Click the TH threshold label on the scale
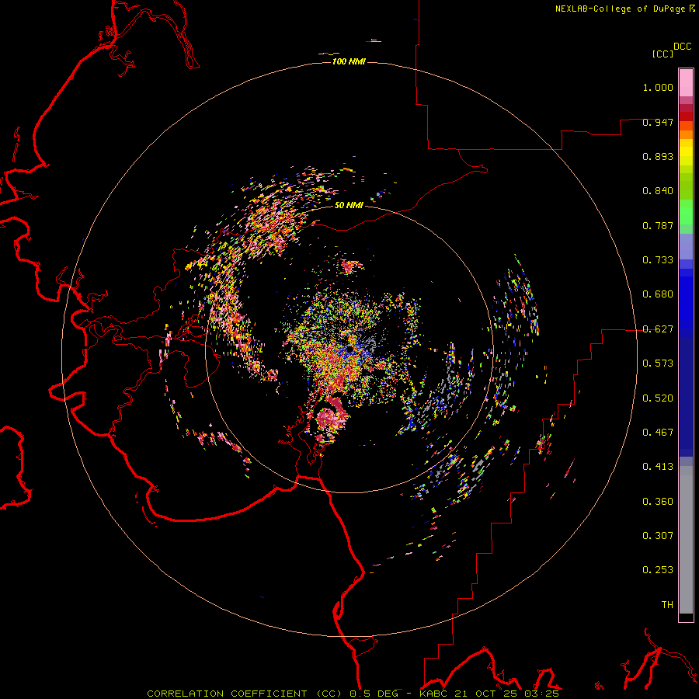 click(x=667, y=604)
